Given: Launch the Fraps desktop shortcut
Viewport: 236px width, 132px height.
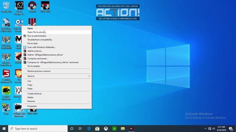Looking at the screenshot, I should [x=6, y=109].
